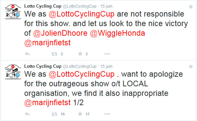Click the globe icon on the first tweet
The image size is (197, 121).
(191, 7)
